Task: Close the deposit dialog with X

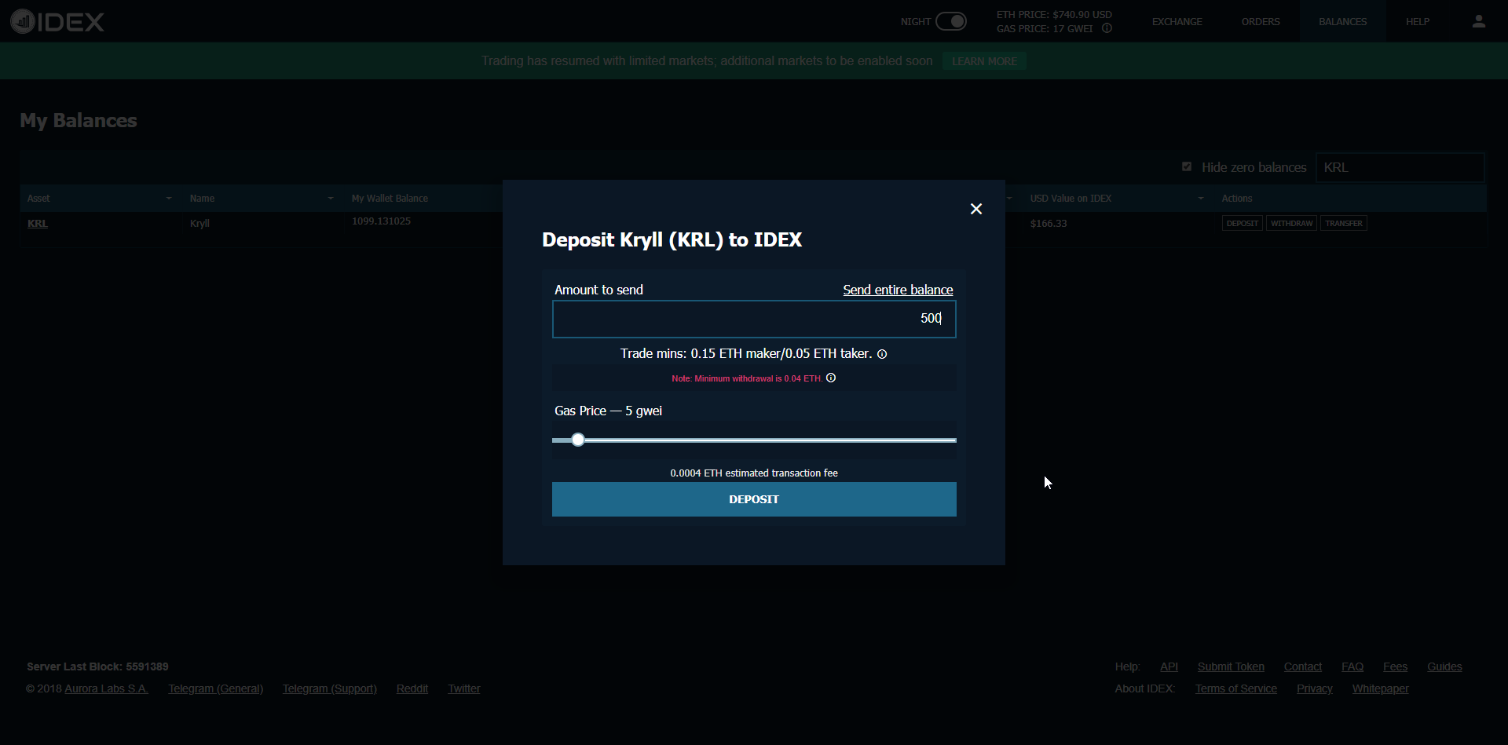Action: coord(976,209)
